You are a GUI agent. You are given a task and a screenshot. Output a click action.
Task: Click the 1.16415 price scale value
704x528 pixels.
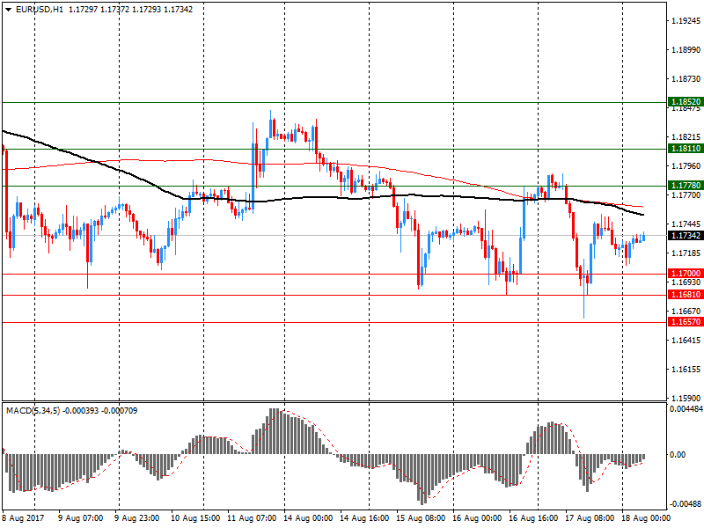point(686,341)
